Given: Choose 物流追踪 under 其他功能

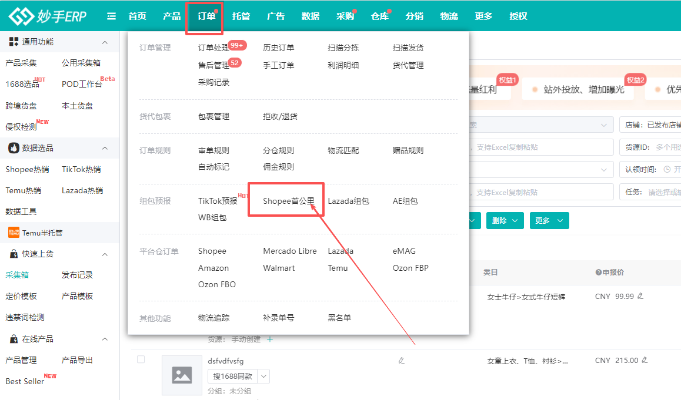Looking at the screenshot, I should (213, 318).
